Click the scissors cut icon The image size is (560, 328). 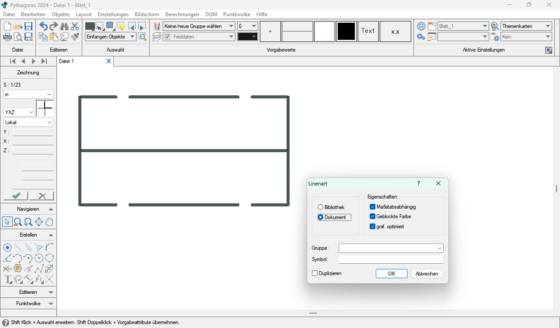[75, 26]
